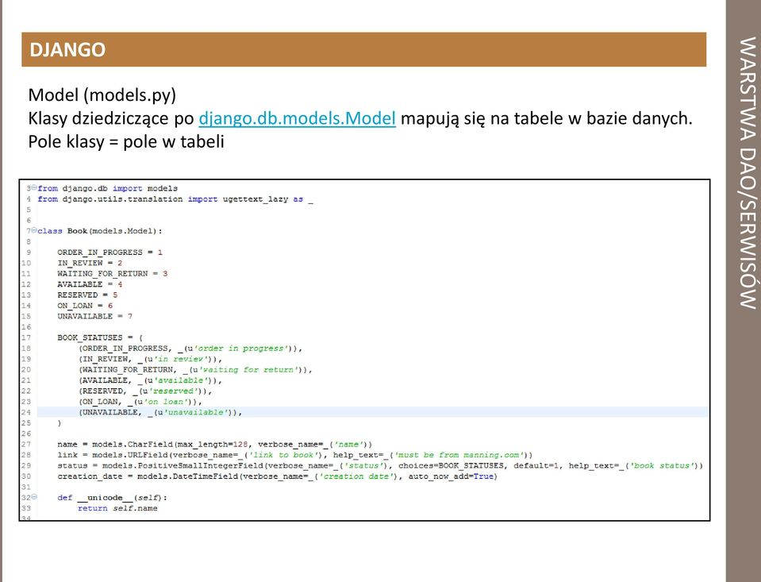
Task: Click the 'status = models.PositiveSmallIntegerField' line
Action: [380, 466]
